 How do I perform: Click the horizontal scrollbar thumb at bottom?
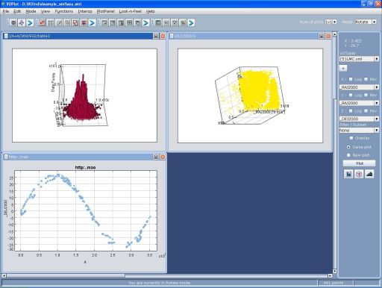click(66, 275)
